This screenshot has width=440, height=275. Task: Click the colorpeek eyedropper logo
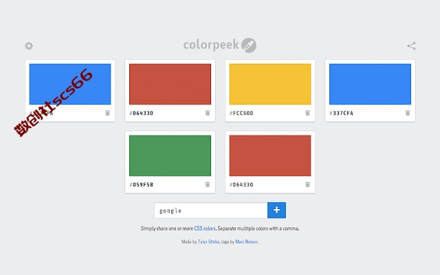[249, 45]
